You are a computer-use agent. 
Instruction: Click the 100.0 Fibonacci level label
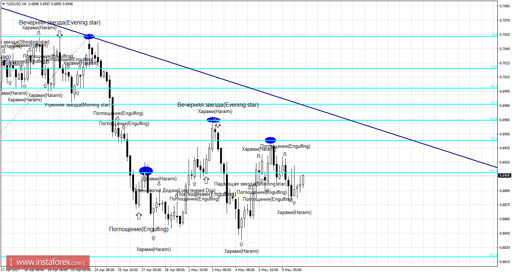[x=493, y=171]
